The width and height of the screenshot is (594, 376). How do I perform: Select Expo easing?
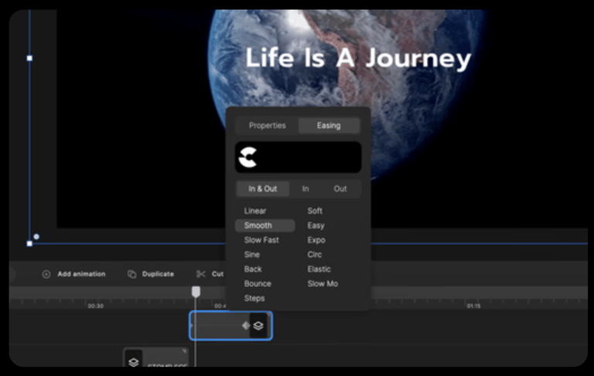(x=316, y=240)
